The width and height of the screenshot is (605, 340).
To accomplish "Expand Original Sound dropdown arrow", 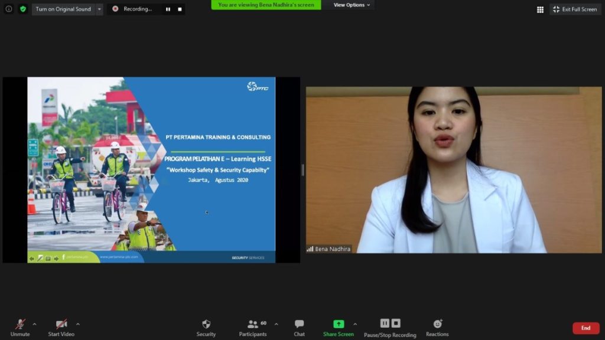I will [x=99, y=9].
